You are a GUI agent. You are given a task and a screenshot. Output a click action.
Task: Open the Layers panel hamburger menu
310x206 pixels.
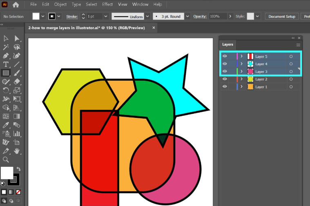point(298,45)
